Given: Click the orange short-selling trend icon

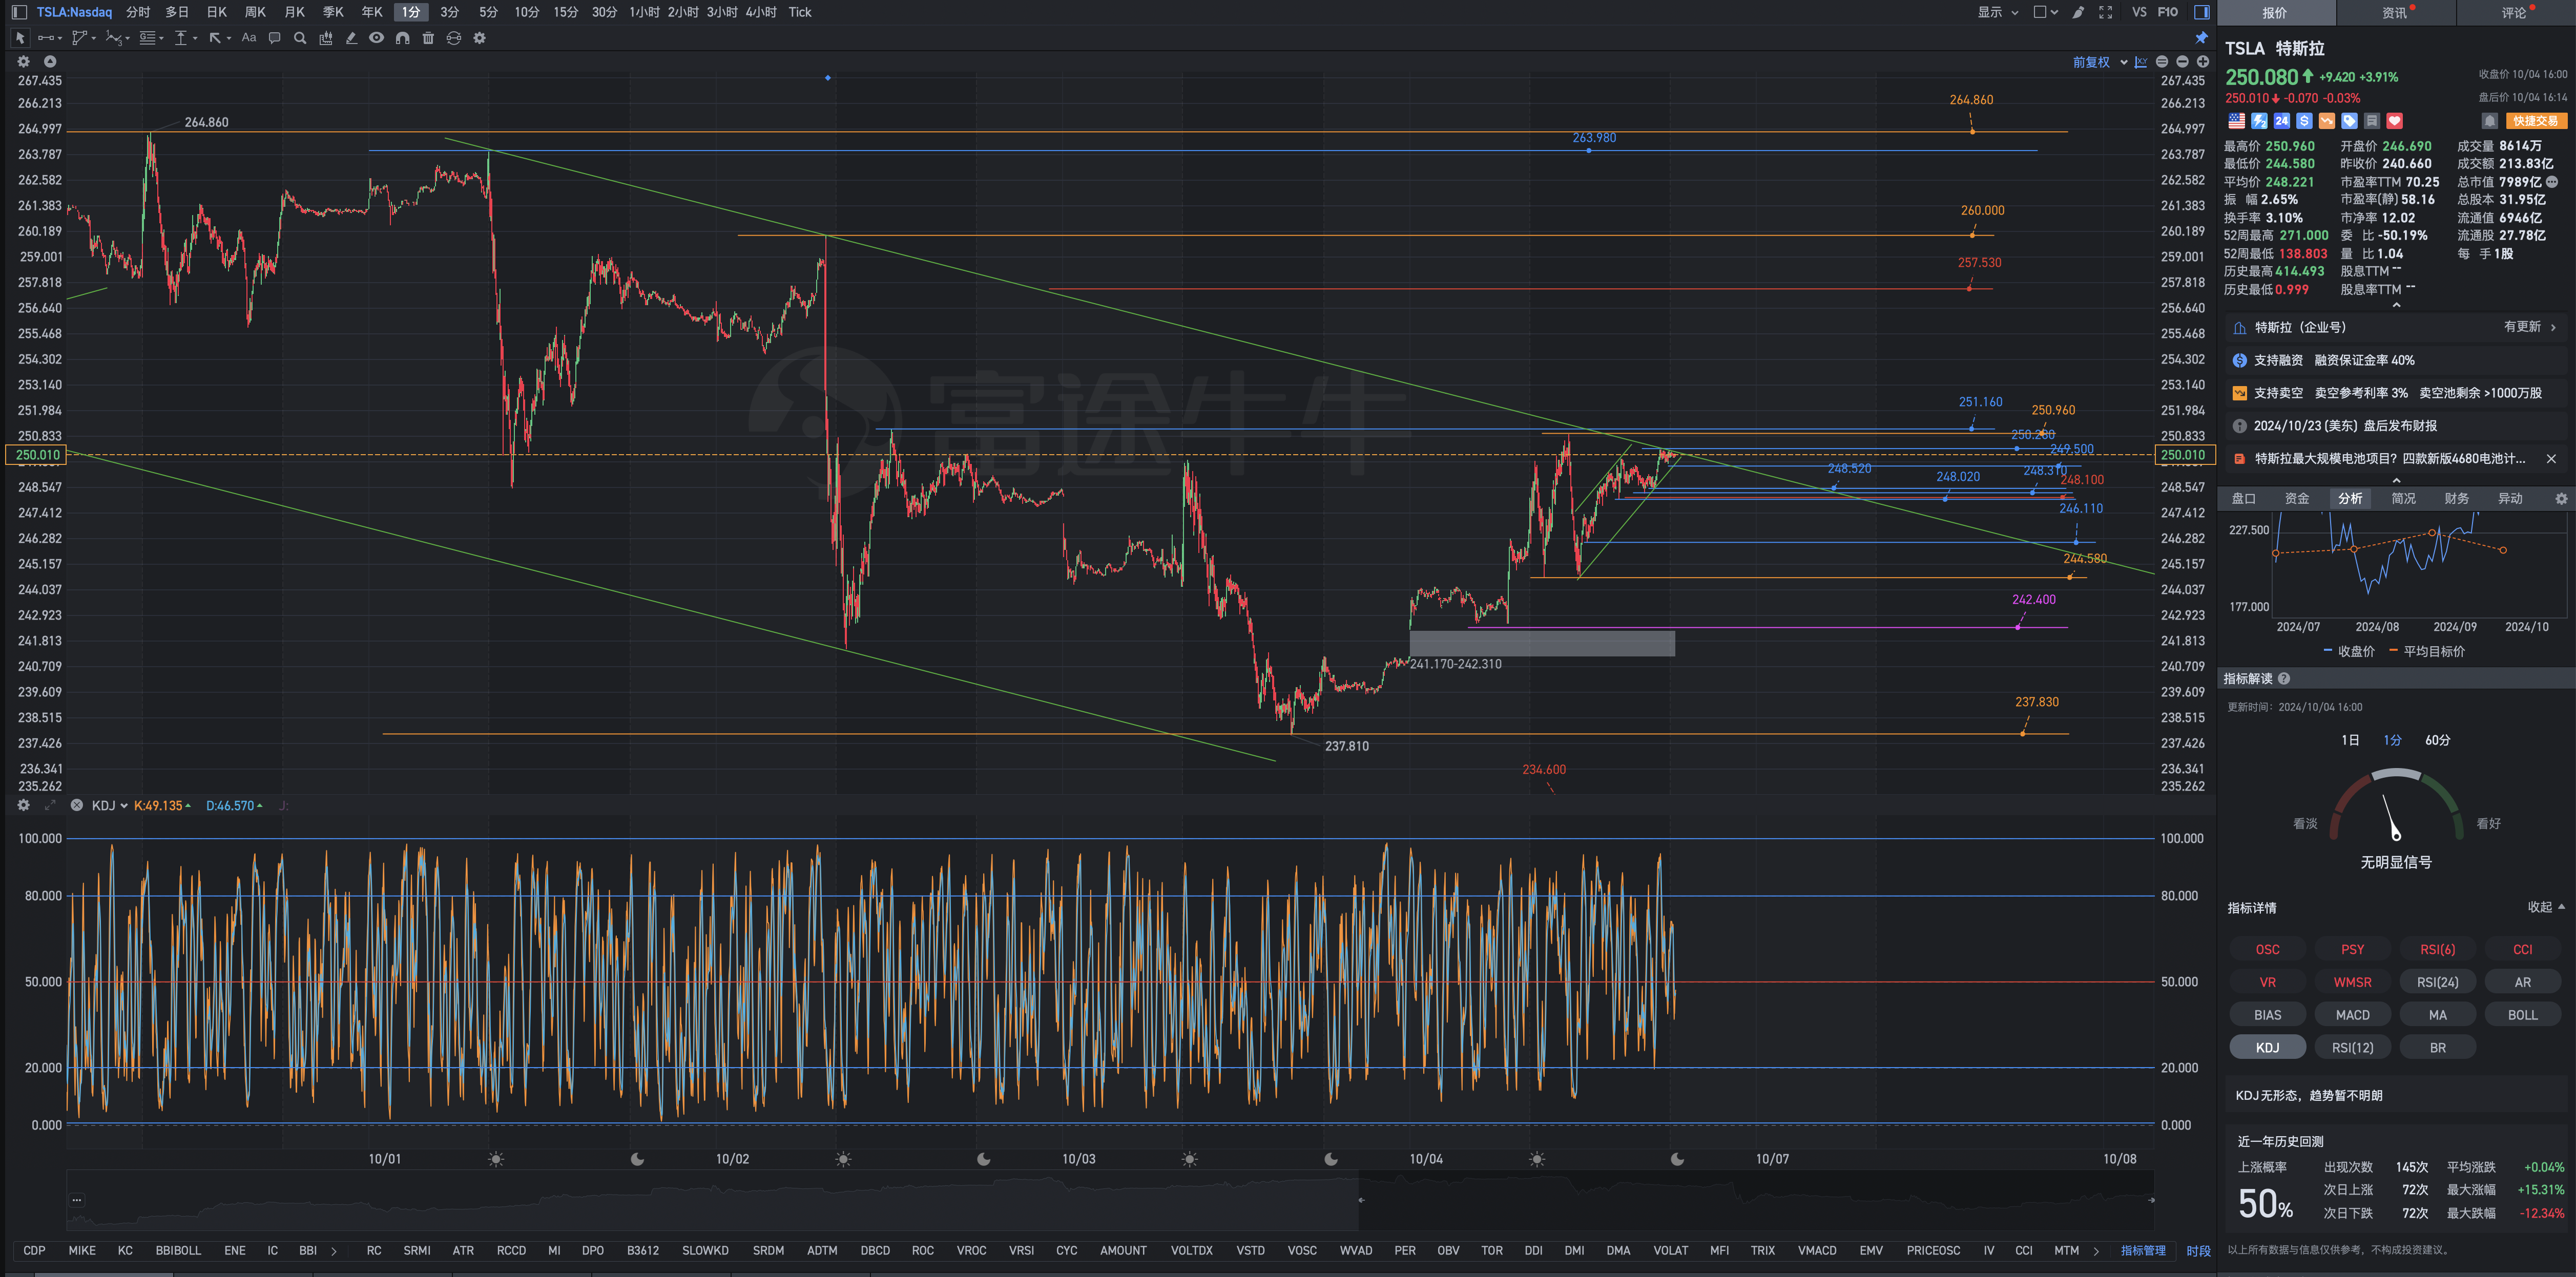Looking at the screenshot, I should coord(2327,121).
